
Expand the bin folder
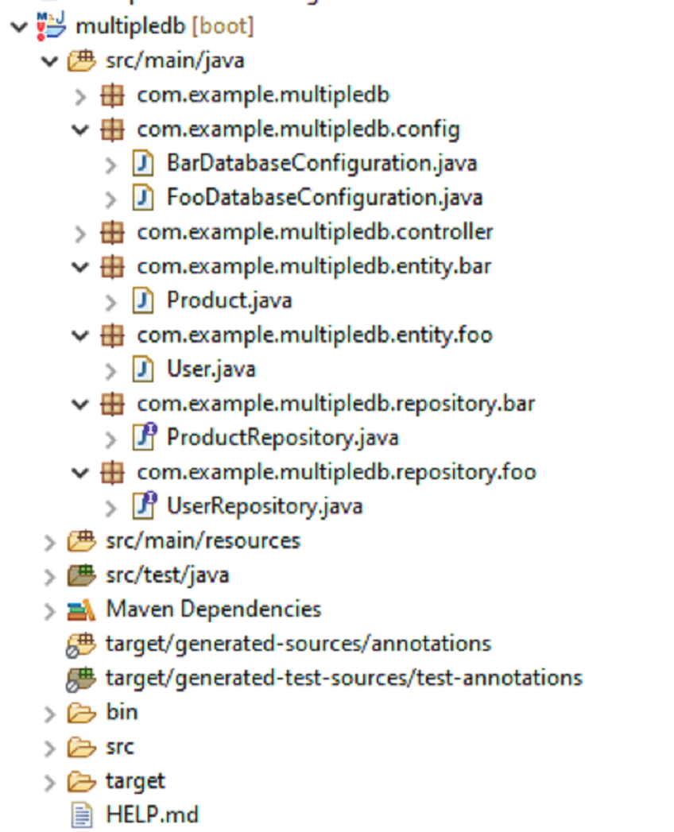click(x=50, y=712)
